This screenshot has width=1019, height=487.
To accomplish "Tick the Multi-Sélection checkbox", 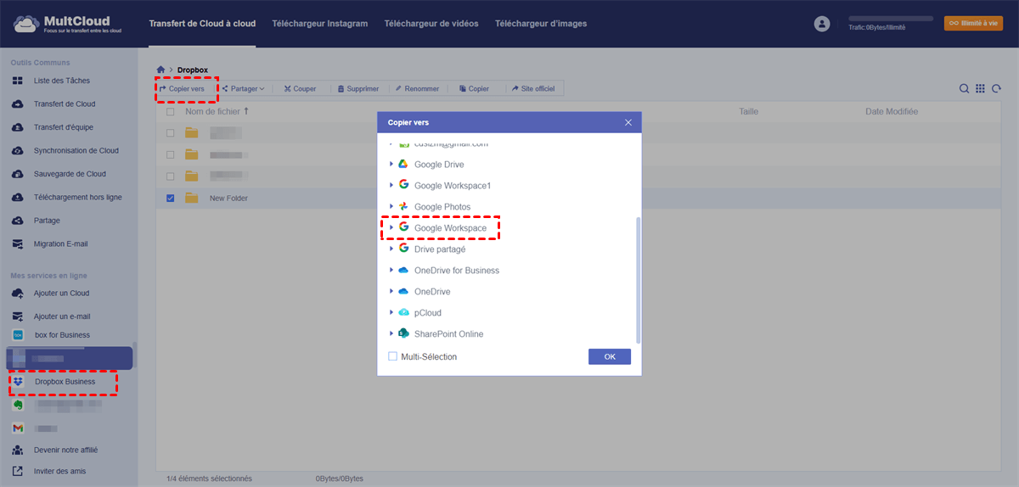I will point(392,356).
